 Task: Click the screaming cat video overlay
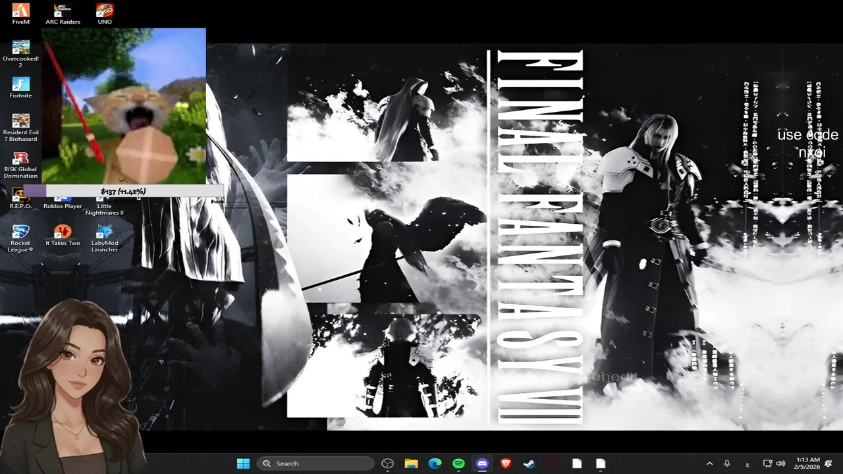coord(124,106)
